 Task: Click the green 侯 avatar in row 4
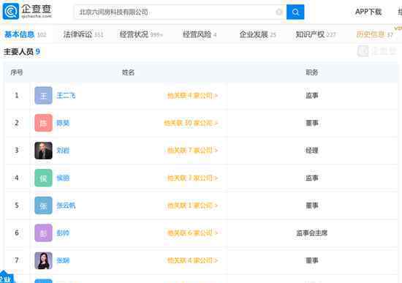click(x=43, y=178)
